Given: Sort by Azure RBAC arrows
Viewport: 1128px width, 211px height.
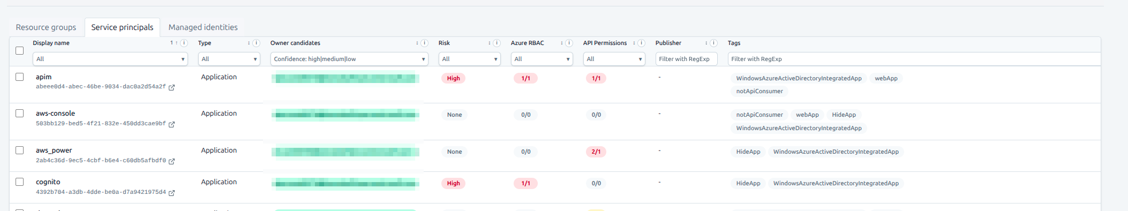Looking at the screenshot, I should pyautogui.click(x=561, y=43).
